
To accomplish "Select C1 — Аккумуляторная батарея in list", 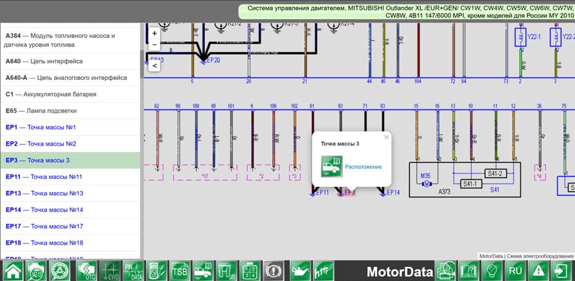I will click(70, 94).
